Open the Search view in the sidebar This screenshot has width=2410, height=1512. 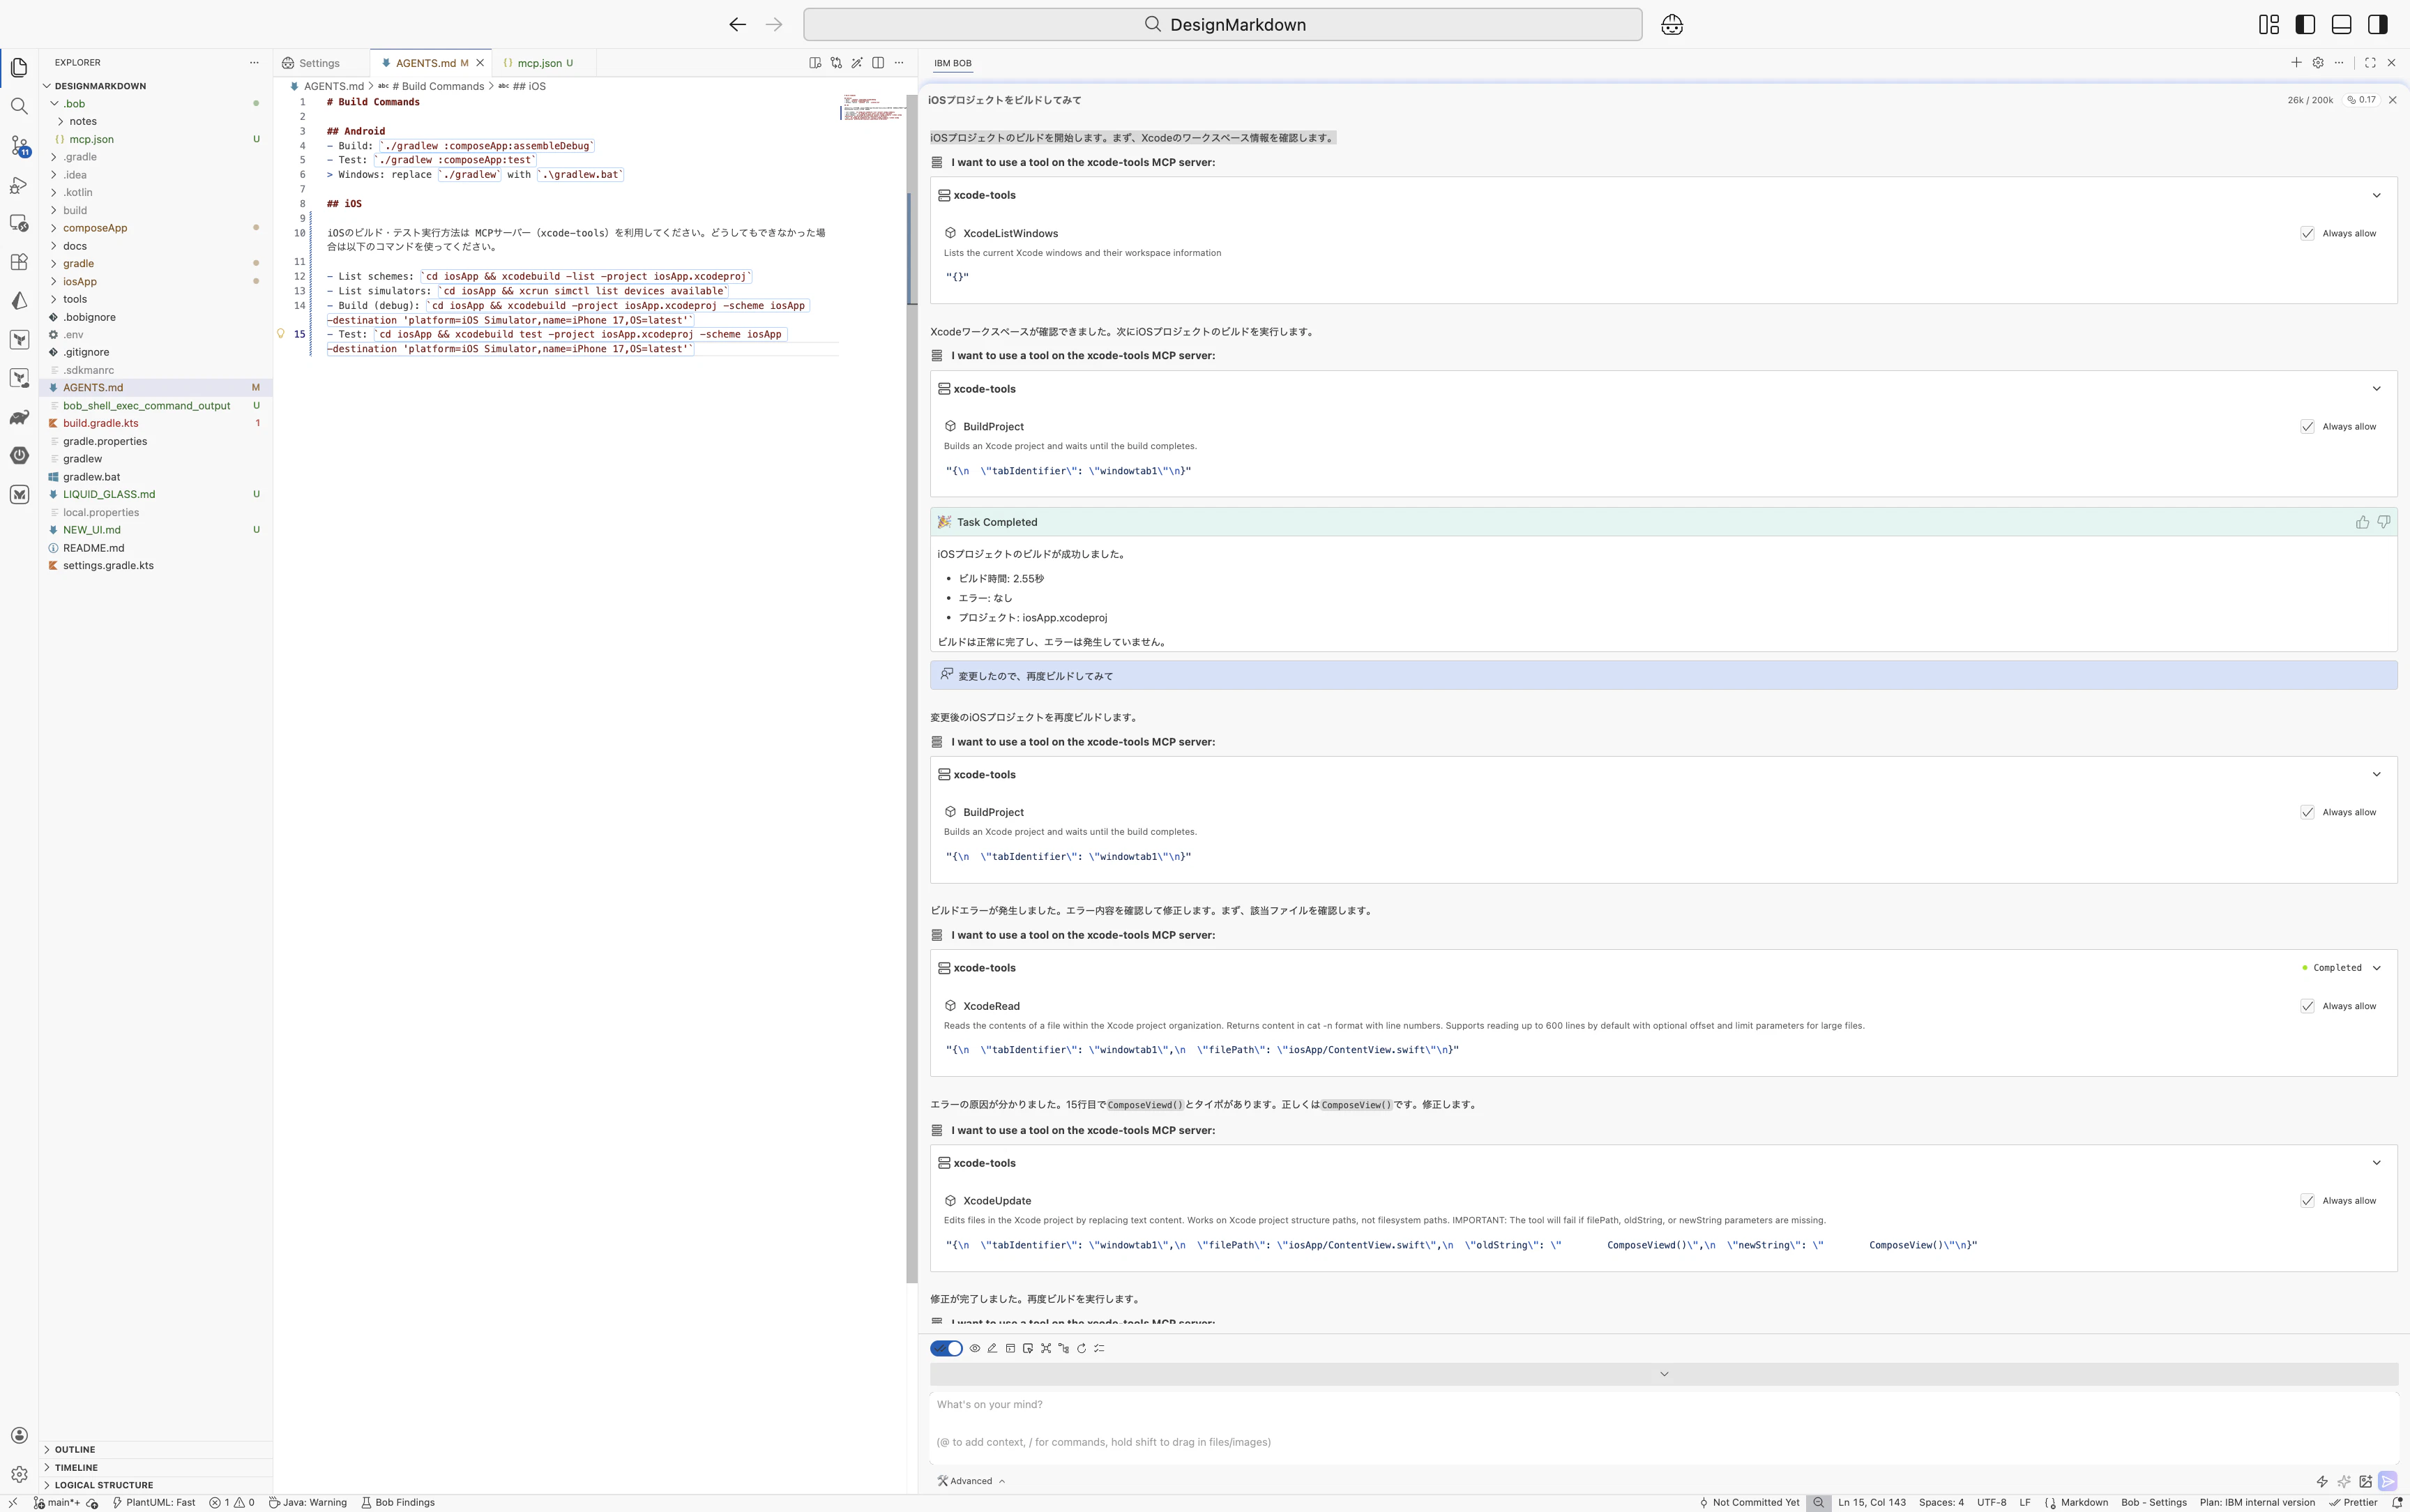coord(20,105)
